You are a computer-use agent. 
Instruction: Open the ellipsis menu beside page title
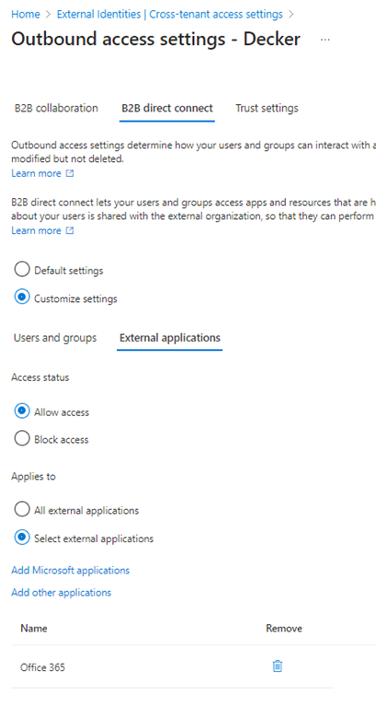(325, 40)
